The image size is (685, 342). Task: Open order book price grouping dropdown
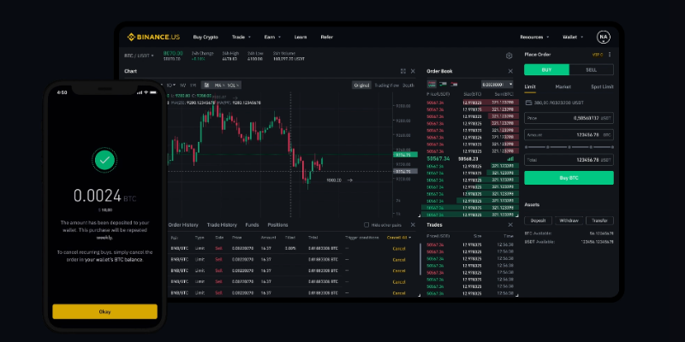(x=497, y=85)
